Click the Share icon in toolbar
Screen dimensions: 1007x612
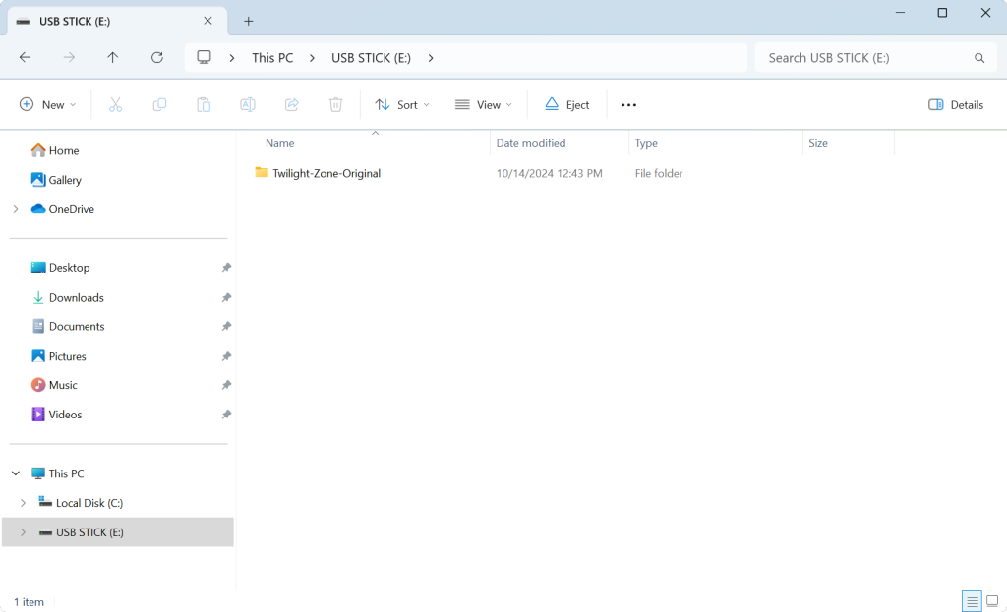pyautogui.click(x=291, y=104)
